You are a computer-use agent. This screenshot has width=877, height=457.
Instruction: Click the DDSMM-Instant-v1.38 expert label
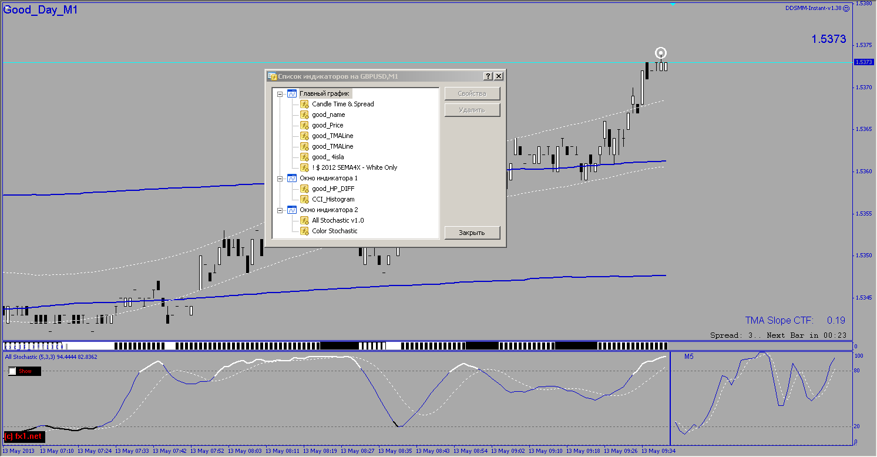point(814,8)
